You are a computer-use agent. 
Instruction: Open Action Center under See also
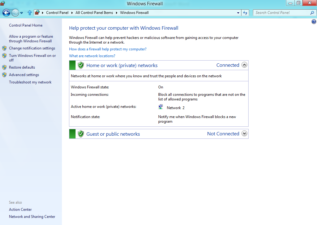[20, 210]
